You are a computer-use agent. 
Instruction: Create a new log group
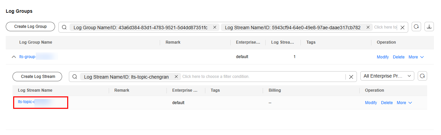pyautogui.click(x=30, y=27)
